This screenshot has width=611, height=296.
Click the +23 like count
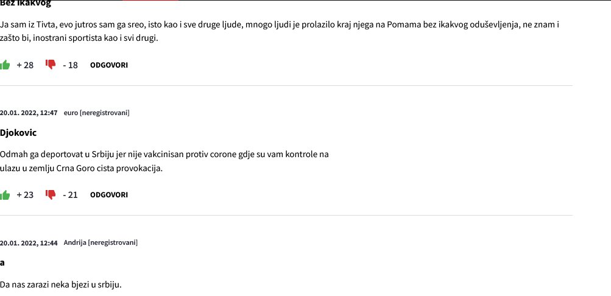click(25, 196)
